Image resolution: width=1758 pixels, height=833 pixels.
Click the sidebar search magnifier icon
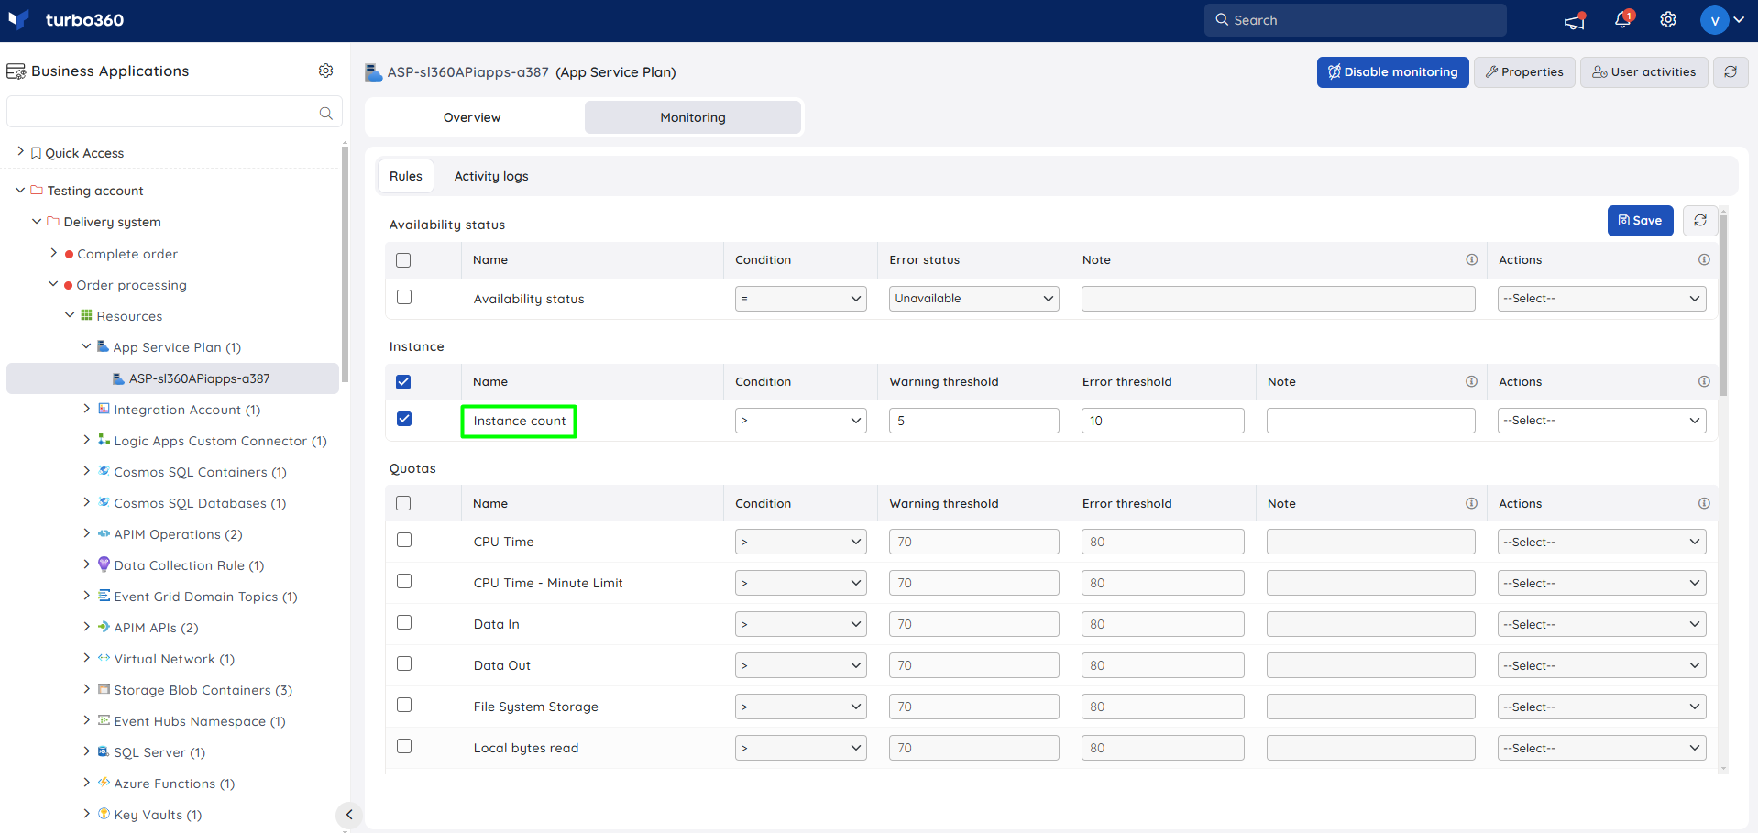coord(325,113)
